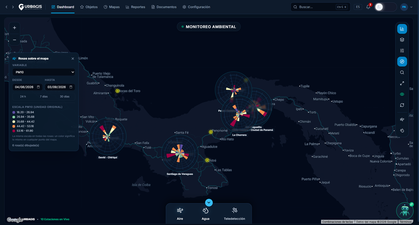
Task: Open the robot assistant chat
Action: point(405,211)
